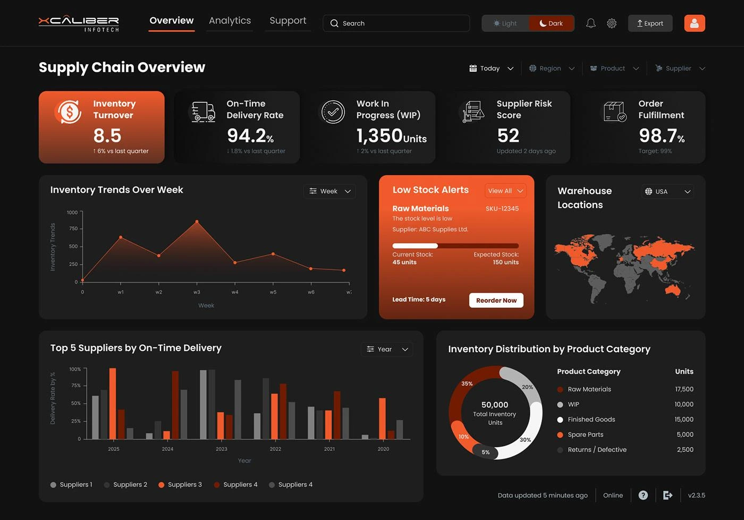This screenshot has width=744, height=520.
Task: Click the Inventory Turnover dollar icon
Action: point(68,112)
